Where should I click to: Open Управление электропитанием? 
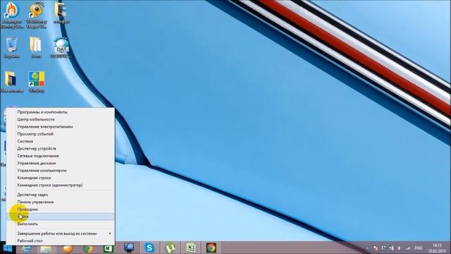tap(61, 127)
